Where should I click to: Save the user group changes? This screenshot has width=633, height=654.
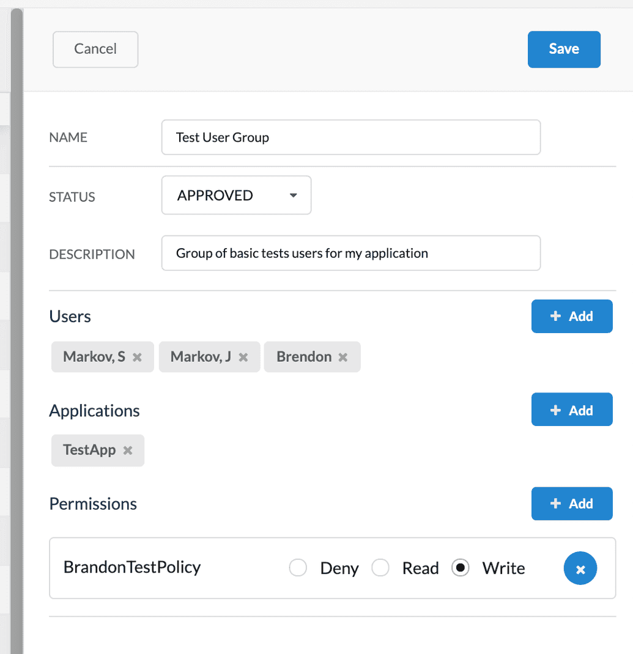(x=563, y=49)
